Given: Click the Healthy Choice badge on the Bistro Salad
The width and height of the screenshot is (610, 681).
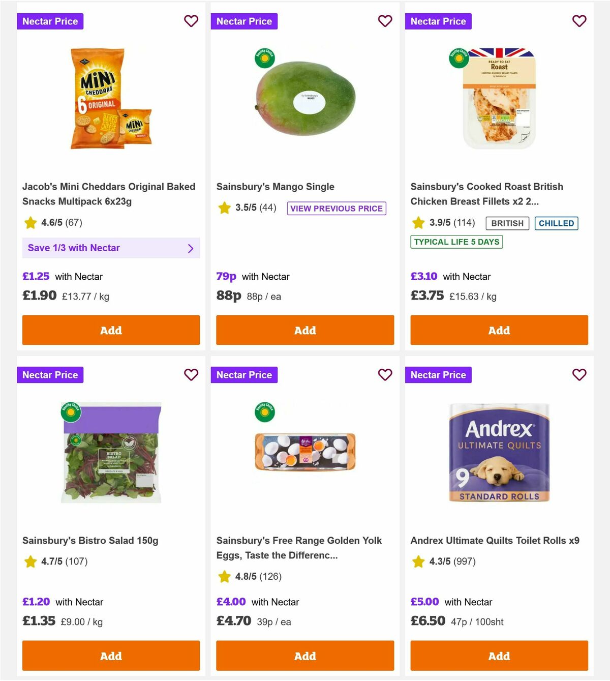Looking at the screenshot, I should point(71,411).
